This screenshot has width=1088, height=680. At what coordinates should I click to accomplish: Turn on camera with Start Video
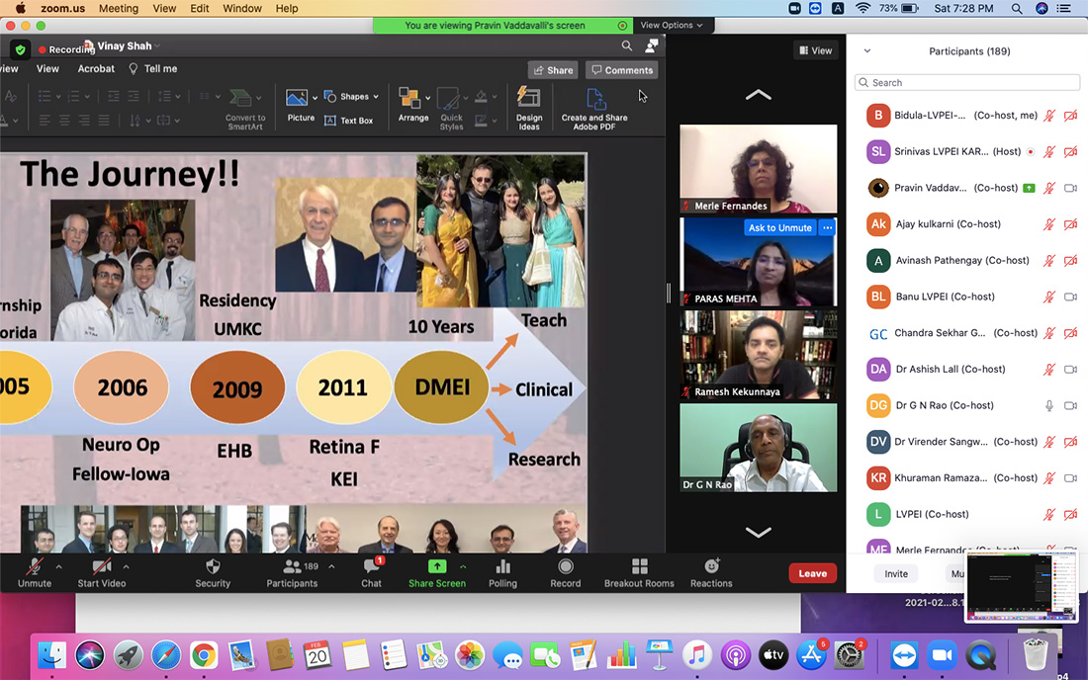tap(101, 567)
